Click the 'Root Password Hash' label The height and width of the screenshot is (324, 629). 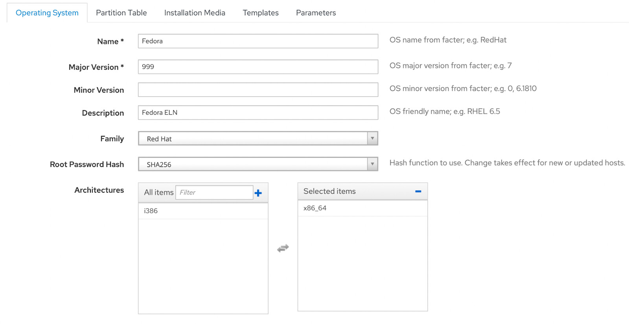click(87, 165)
